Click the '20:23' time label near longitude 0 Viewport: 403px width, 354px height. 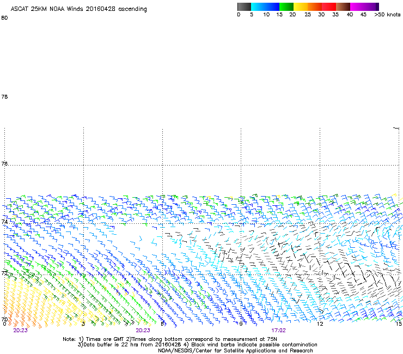(20, 331)
